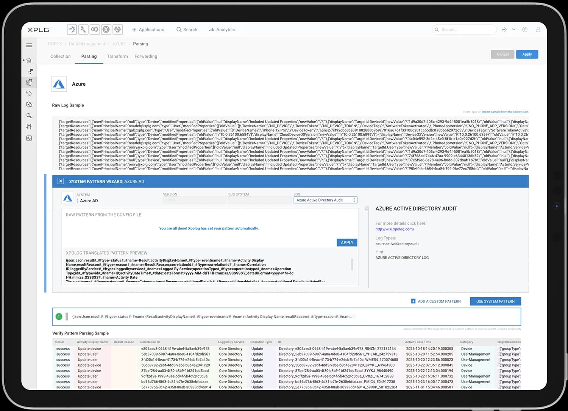This screenshot has height=411, width=568.
Task: Open the sliders settings sidebar icon
Action: [x=29, y=127]
